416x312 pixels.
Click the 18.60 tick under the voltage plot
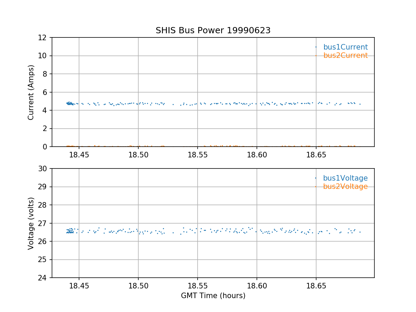tap(257, 286)
